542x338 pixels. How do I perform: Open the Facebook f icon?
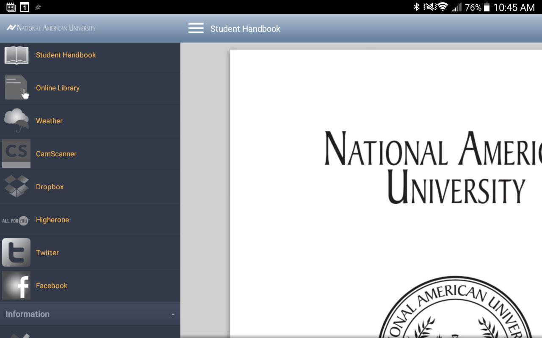click(x=16, y=285)
